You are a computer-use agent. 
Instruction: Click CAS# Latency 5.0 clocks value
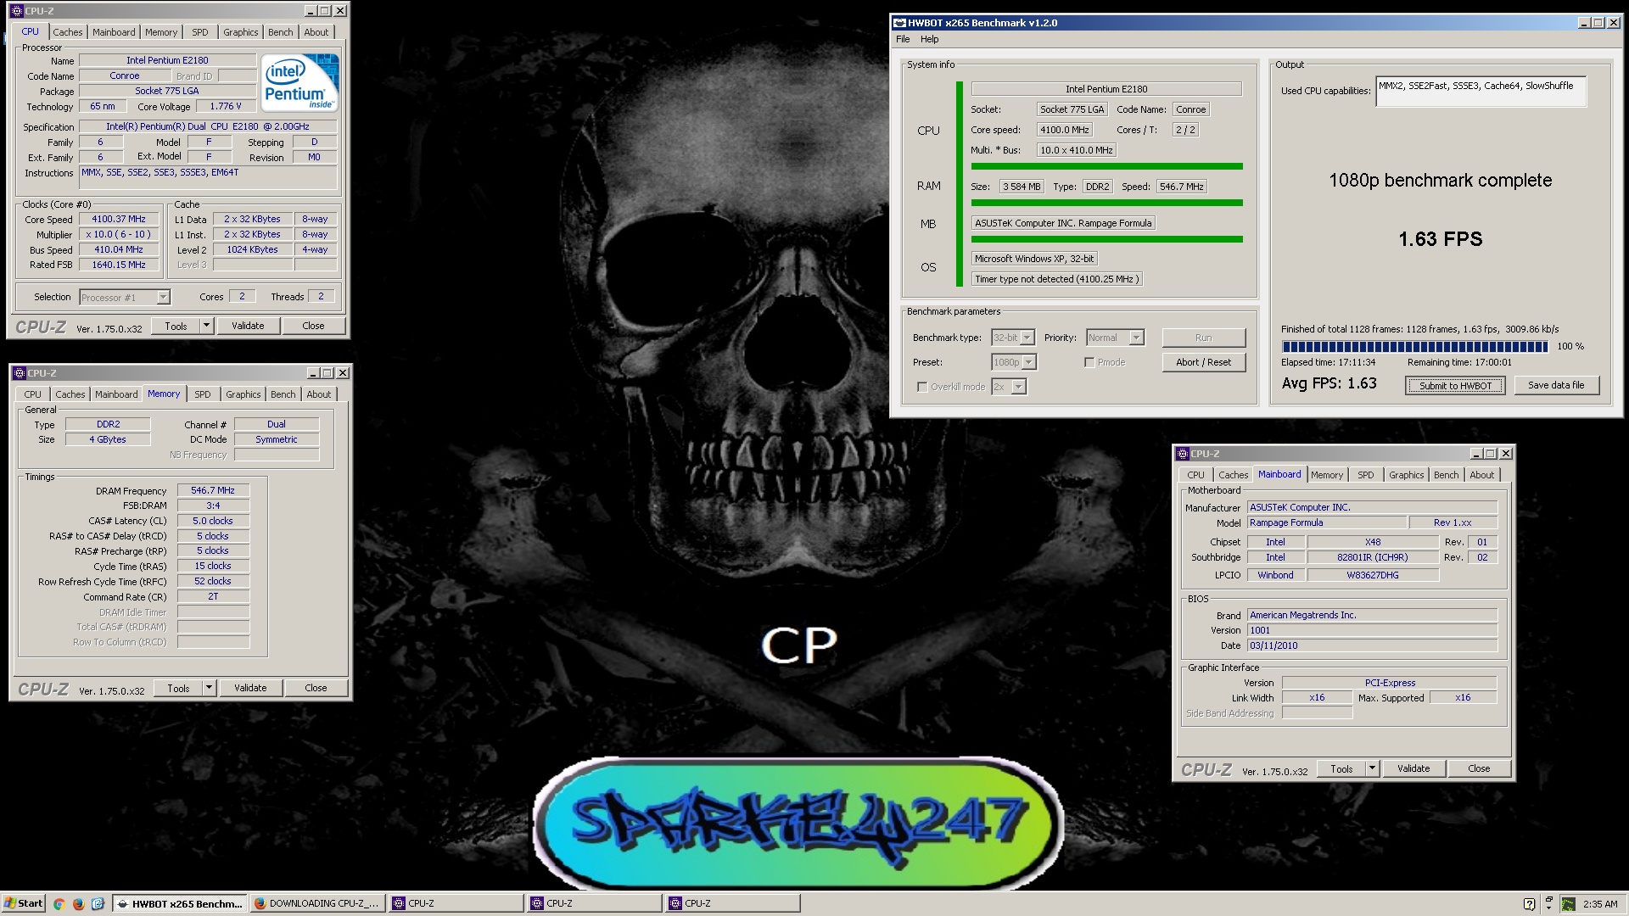pos(213,521)
